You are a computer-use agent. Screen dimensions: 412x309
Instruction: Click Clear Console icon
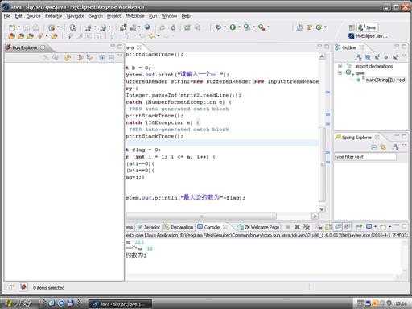[x=319, y=227]
